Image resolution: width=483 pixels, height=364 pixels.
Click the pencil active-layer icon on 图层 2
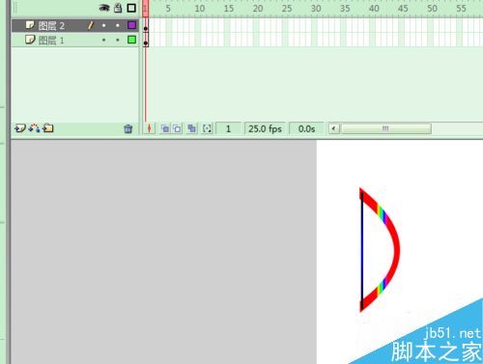[91, 25]
